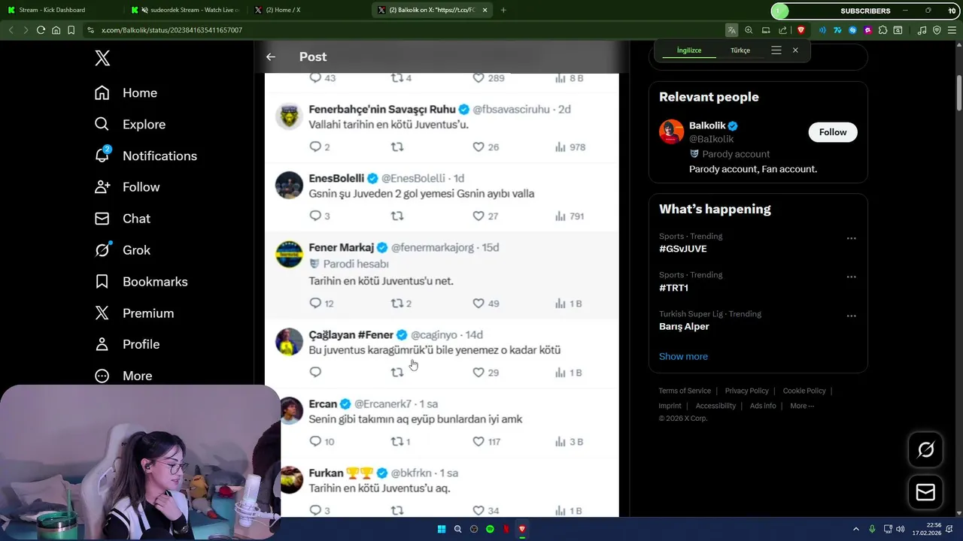Close the translate popup
The width and height of the screenshot is (963, 541).
tap(795, 50)
